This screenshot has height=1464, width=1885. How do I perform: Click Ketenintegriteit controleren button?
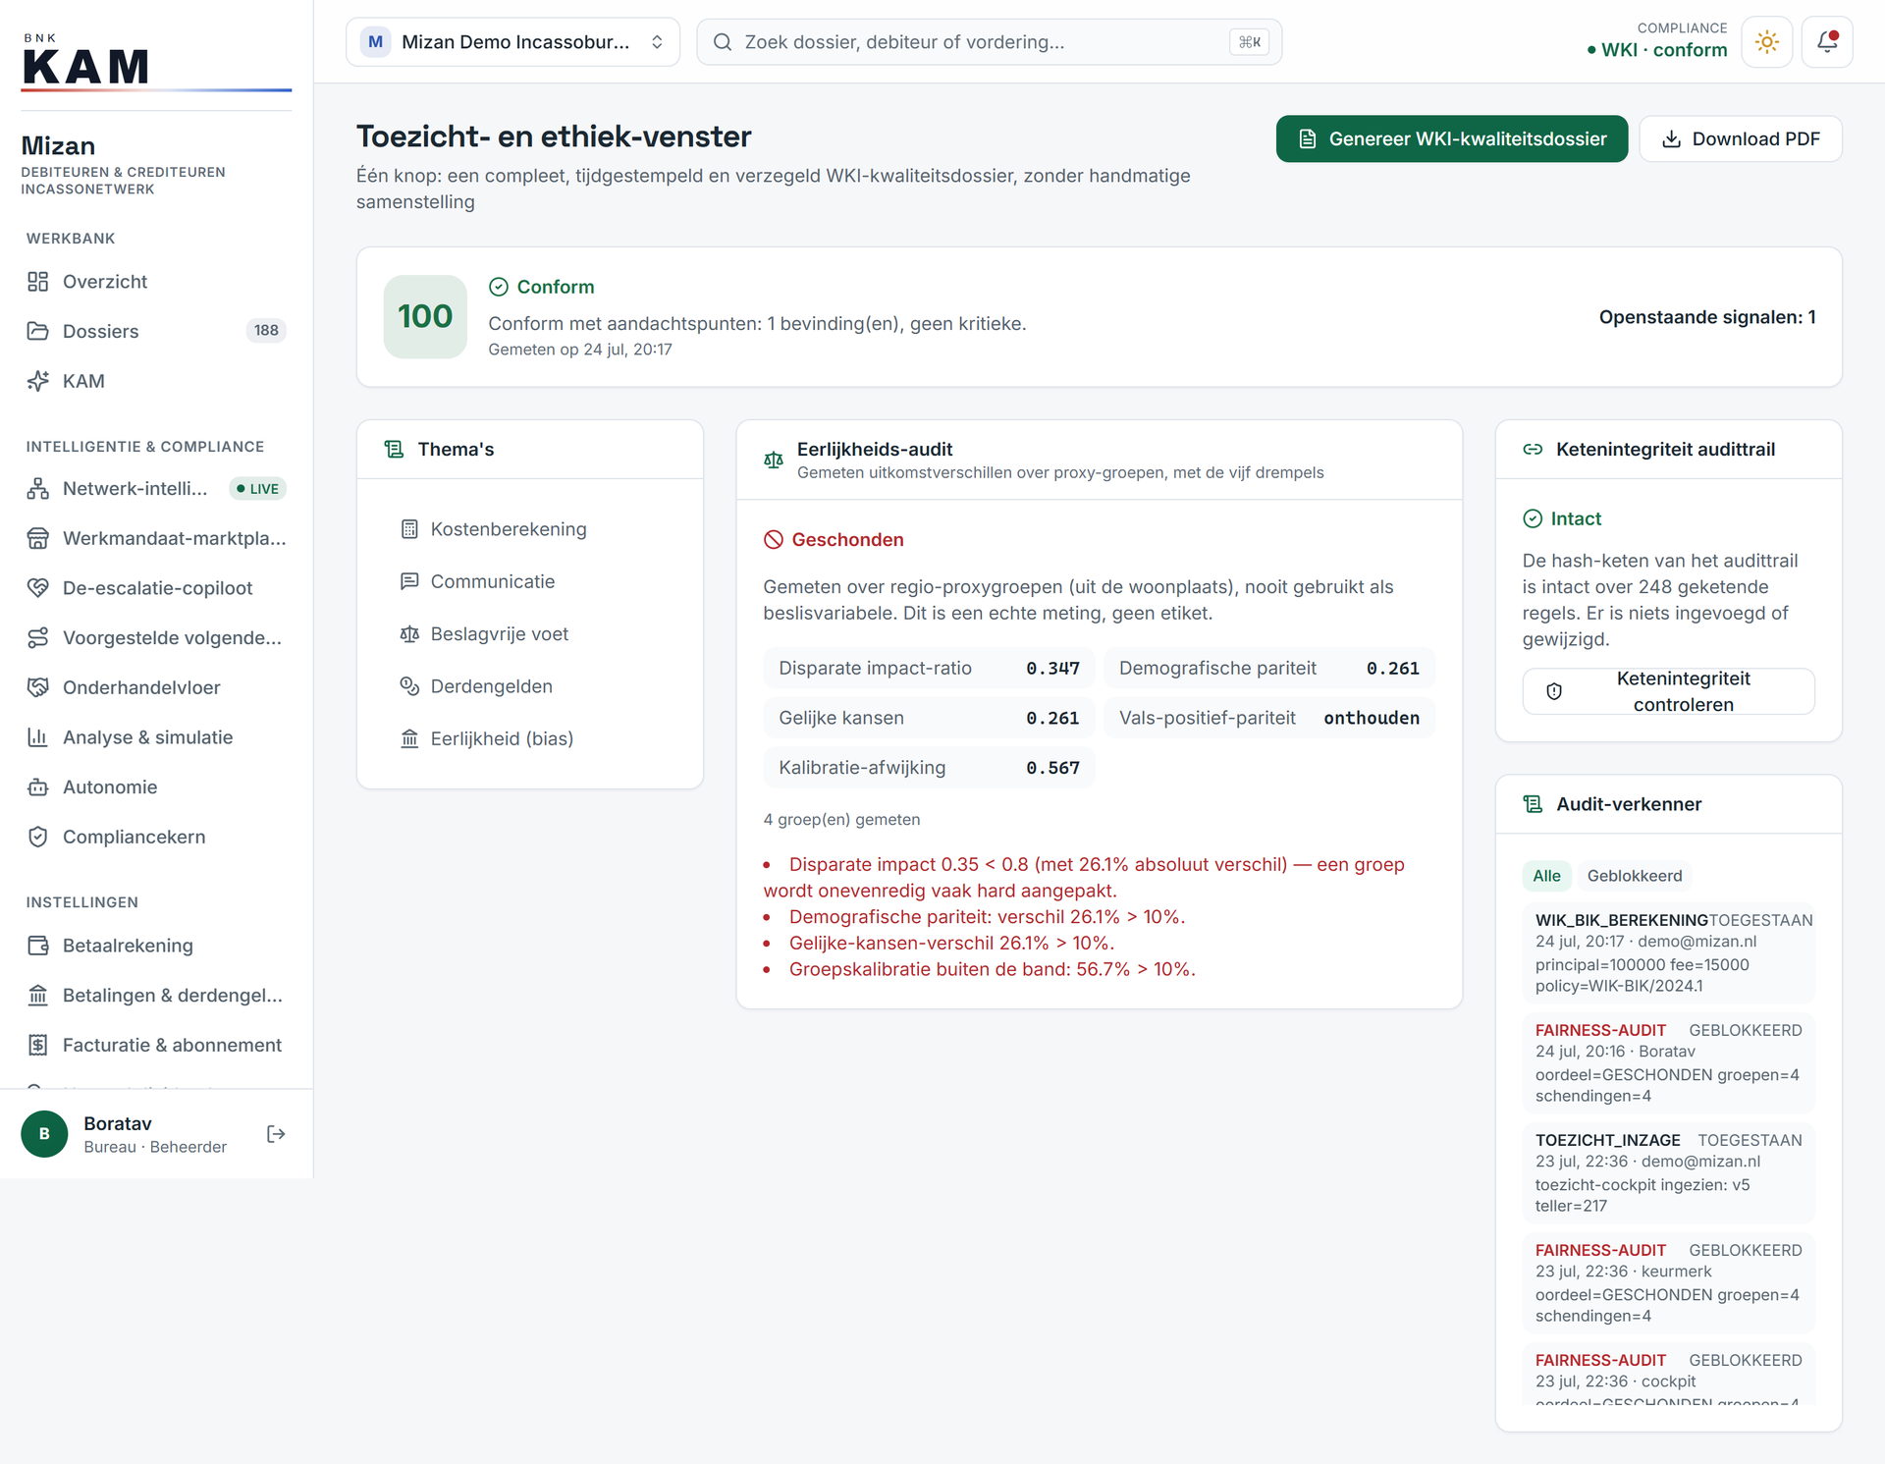(1668, 691)
